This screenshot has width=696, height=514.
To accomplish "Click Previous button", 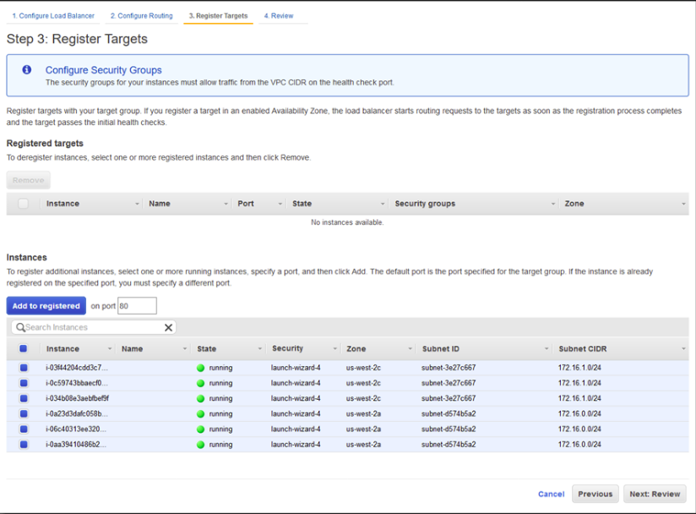I will coord(595,494).
